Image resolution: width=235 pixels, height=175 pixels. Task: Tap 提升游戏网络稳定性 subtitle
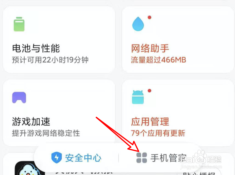click(46, 133)
